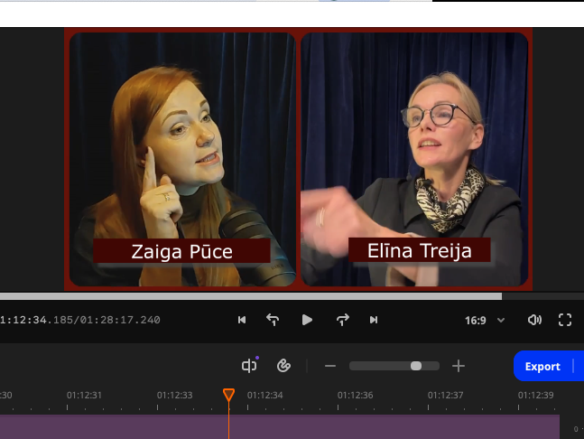Adjust the timeline zoom slider handle
Image resolution: width=584 pixels, height=439 pixels.
point(416,366)
